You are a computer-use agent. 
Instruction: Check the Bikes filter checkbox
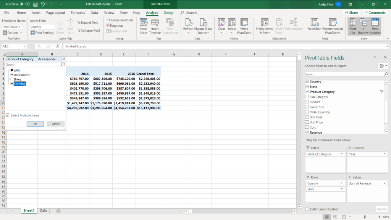coord(12,79)
